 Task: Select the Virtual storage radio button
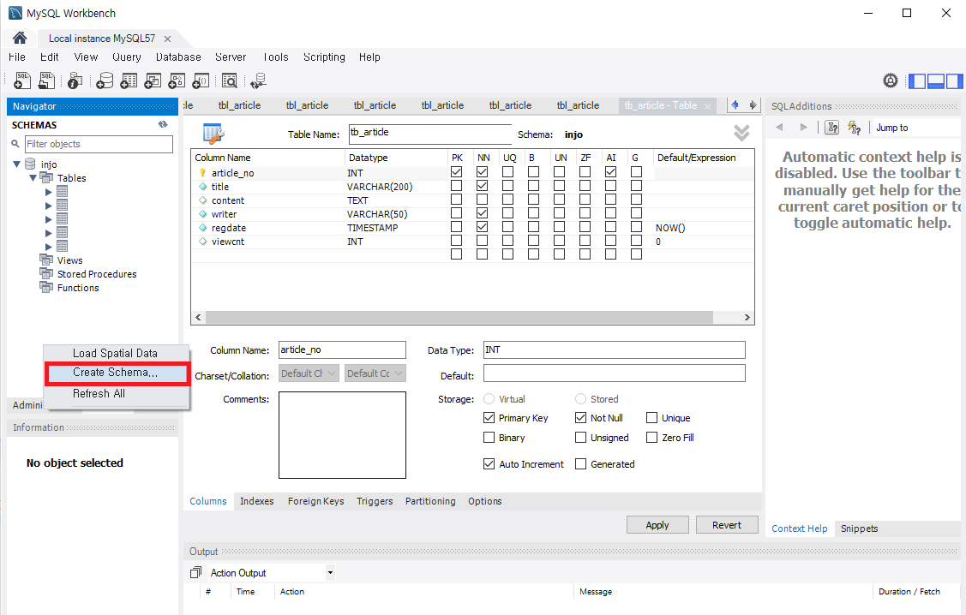[x=489, y=399]
